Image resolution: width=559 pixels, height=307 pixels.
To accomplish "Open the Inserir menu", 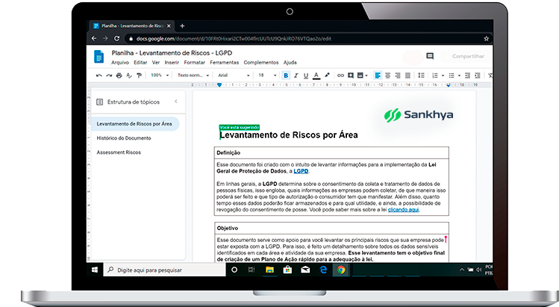I will 172,63.
